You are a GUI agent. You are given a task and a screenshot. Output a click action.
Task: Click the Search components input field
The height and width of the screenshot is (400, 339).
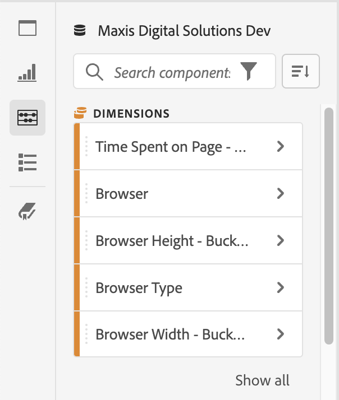pos(172,72)
